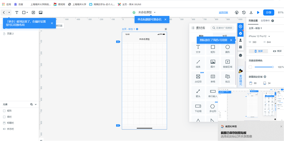Add the 表格 table component
Screen dimensions: 284x141
pos(213,78)
